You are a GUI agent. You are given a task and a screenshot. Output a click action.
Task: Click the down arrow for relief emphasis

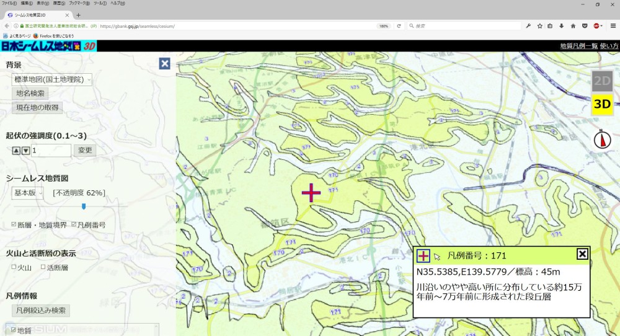click(25, 151)
